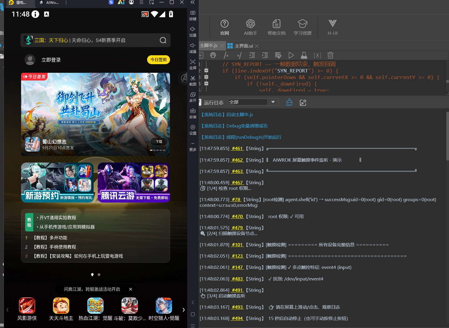Tap 立即登录 to log in
449x328 pixels.
[51, 60]
